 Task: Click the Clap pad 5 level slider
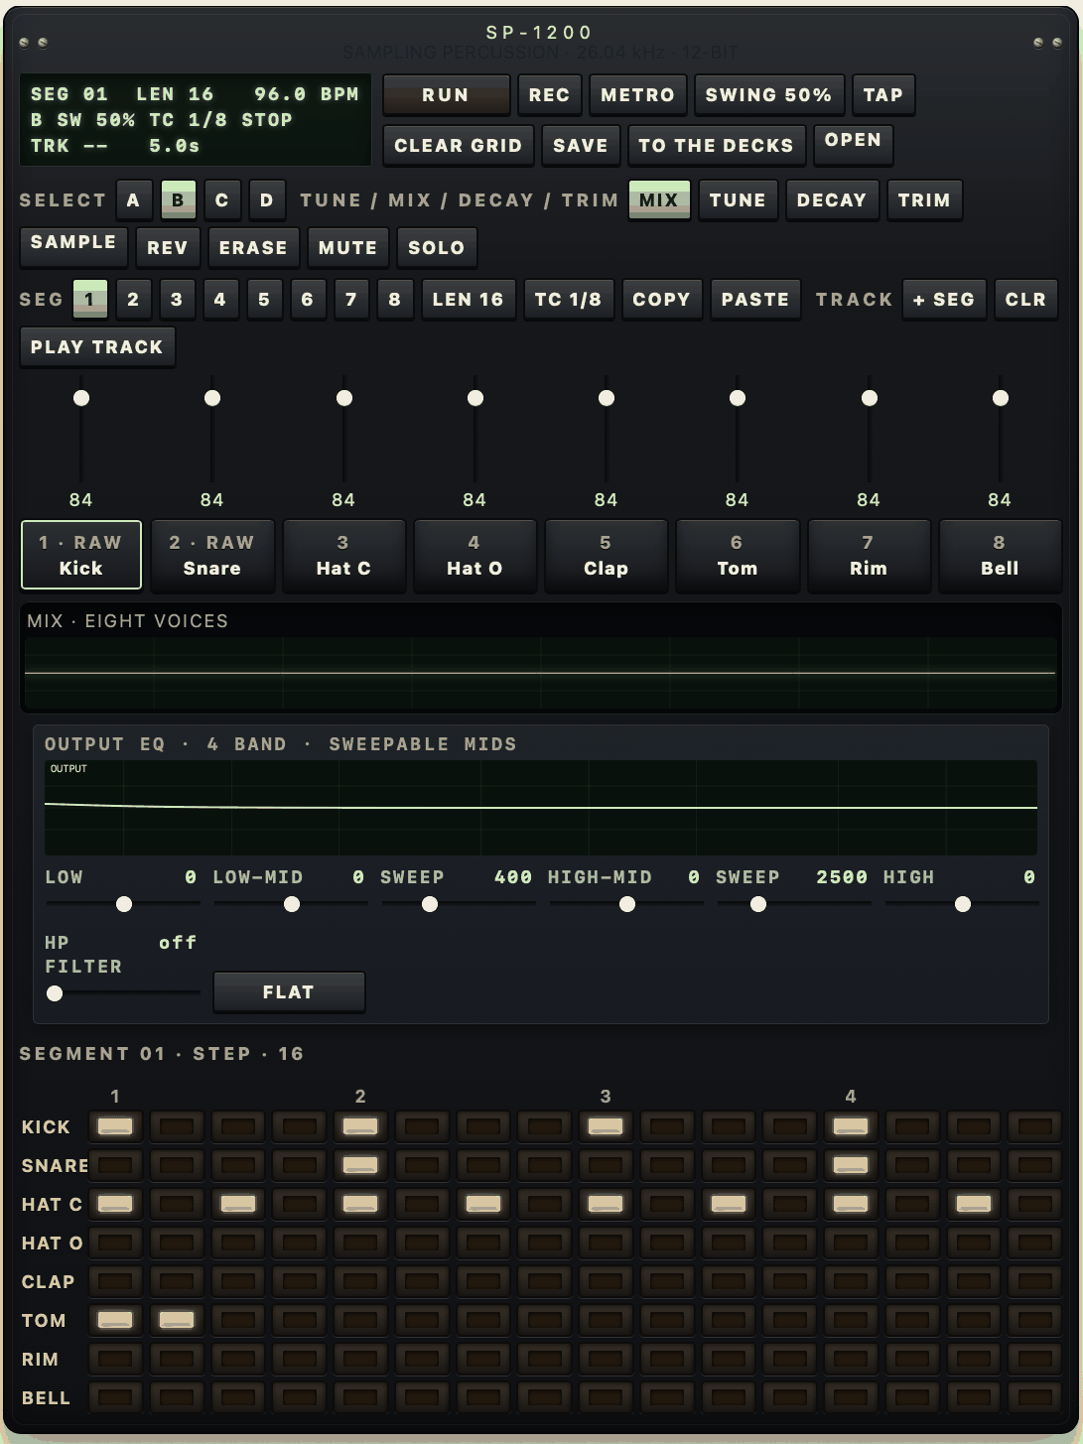(607, 429)
